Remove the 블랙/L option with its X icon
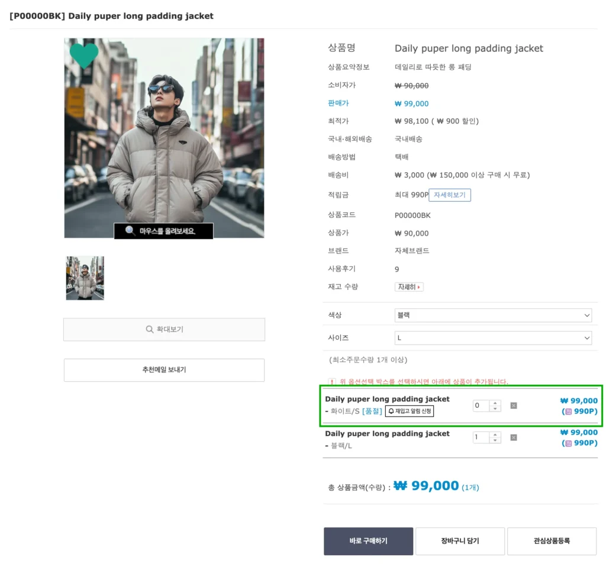The width and height of the screenshot is (606, 564). (513, 437)
